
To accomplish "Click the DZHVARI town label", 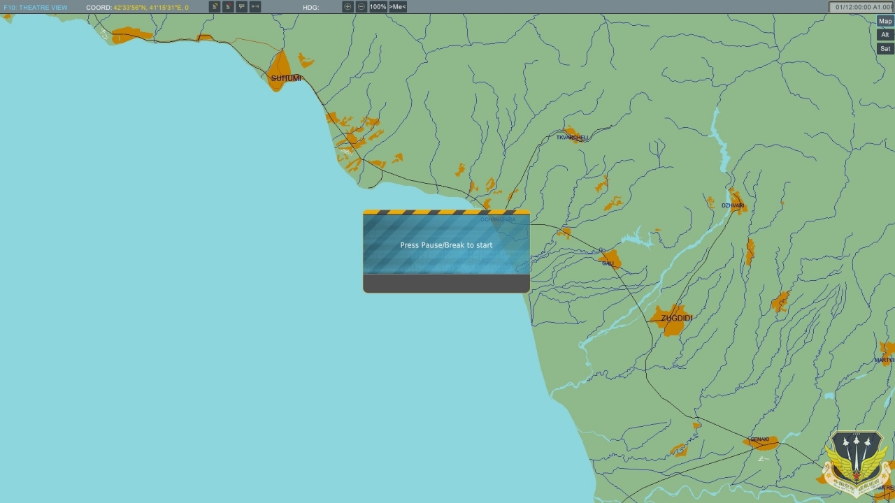I will (x=733, y=205).
